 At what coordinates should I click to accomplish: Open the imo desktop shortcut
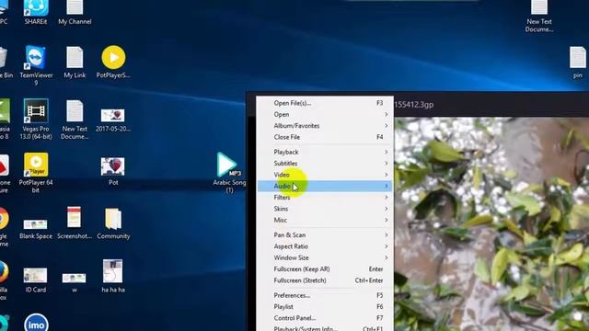(36, 323)
